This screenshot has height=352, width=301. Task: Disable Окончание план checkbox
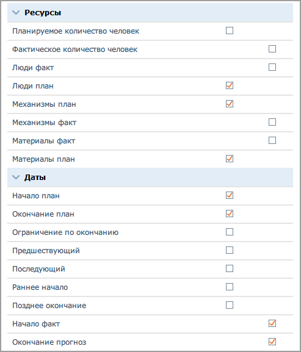click(x=230, y=214)
